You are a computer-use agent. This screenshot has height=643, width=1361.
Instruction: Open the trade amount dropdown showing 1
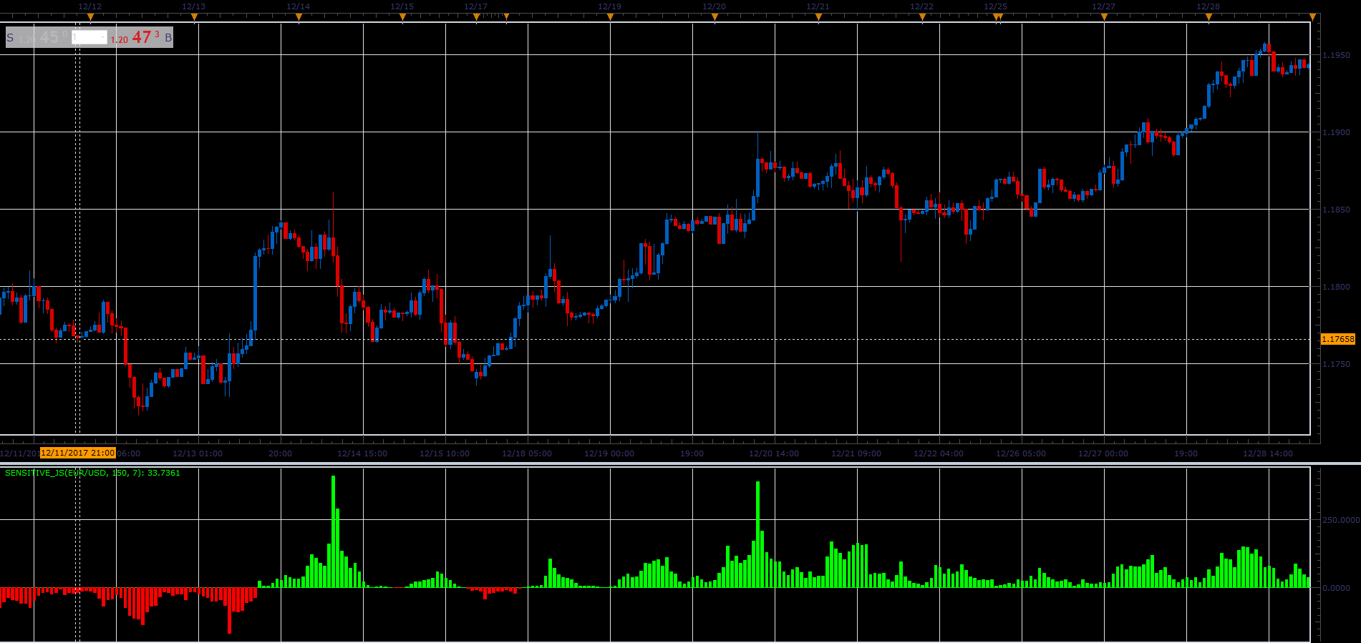[89, 37]
